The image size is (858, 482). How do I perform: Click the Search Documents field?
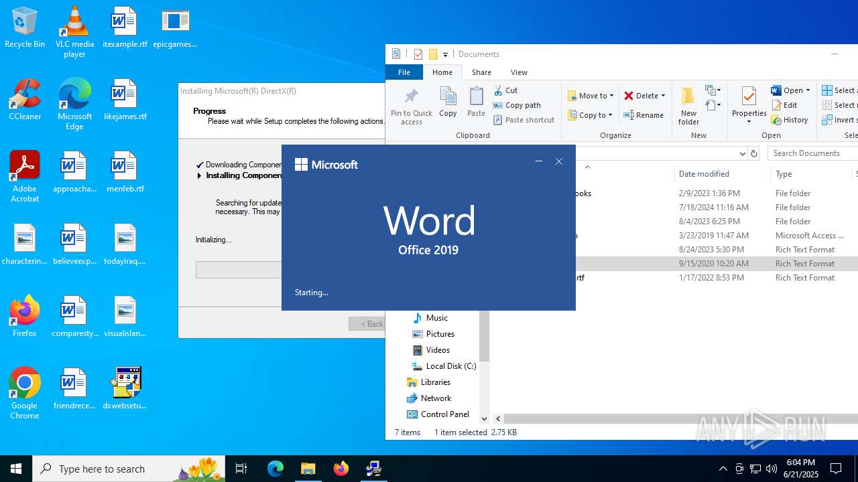click(812, 153)
